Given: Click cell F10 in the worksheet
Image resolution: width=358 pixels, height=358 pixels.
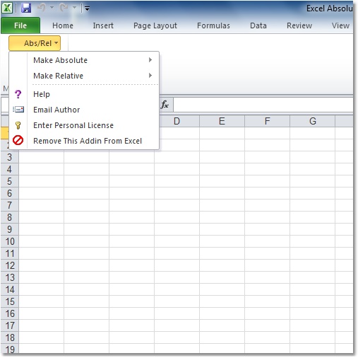Looking at the screenshot, I should click(x=267, y=241).
